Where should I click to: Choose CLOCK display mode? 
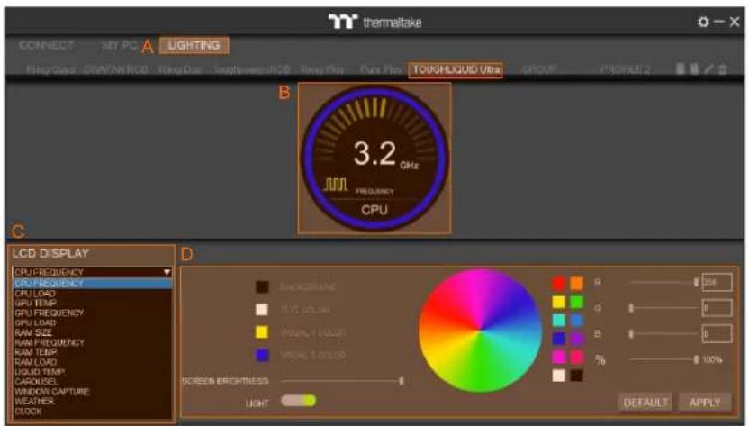[28, 412]
